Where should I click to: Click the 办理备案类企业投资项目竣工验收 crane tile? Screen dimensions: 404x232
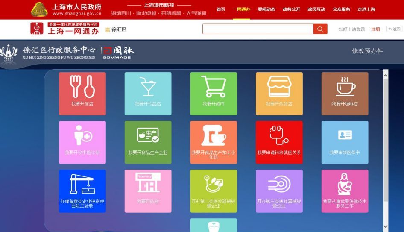(x=82, y=191)
